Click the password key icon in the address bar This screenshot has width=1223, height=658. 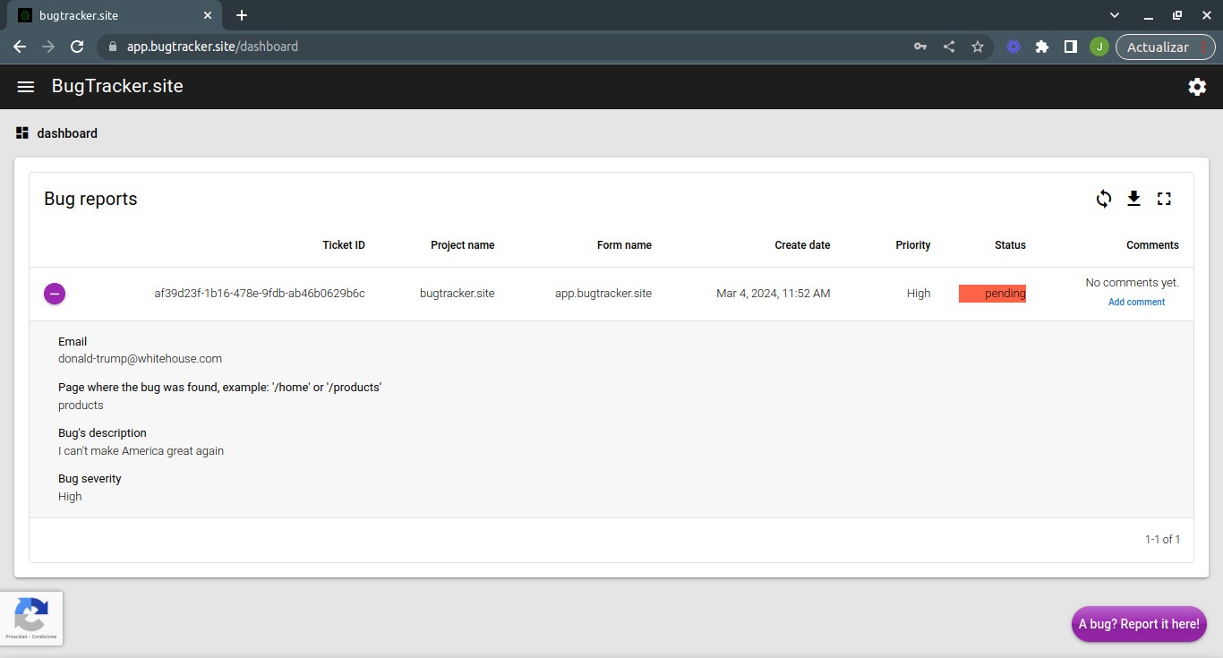920,47
